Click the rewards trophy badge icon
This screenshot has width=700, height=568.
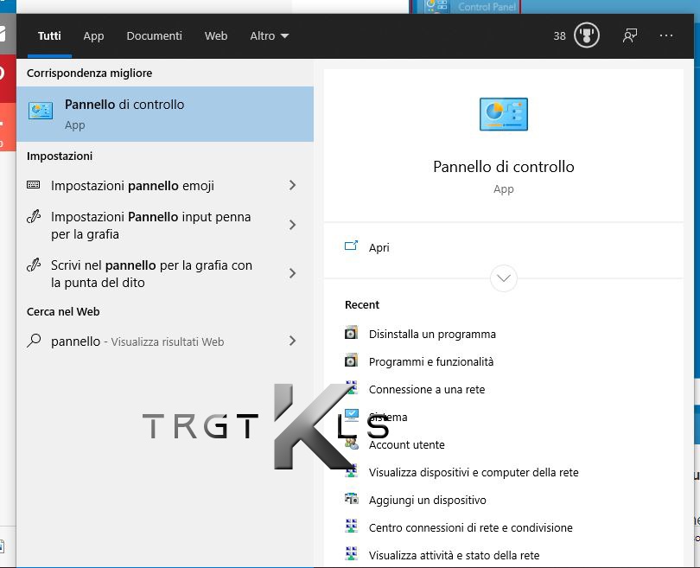(587, 35)
